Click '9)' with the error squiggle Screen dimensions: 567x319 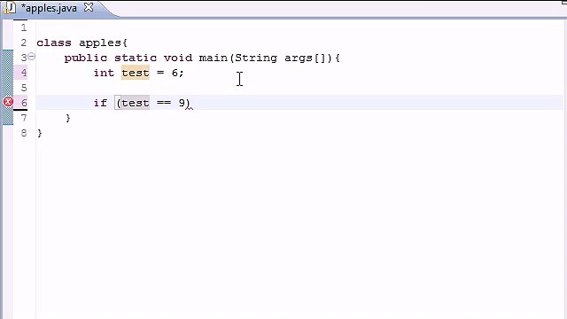tap(184, 103)
